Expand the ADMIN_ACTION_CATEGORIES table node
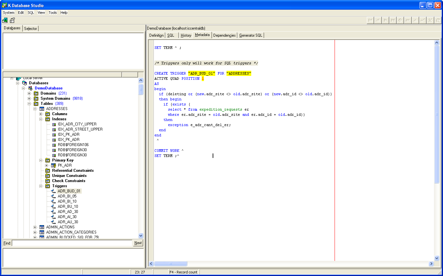This screenshot has width=443, height=276. [x=35, y=232]
